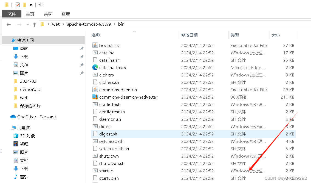
Task: Navigate to apache-tomcat-8.5.99 breadcrumb
Action: click(x=89, y=24)
